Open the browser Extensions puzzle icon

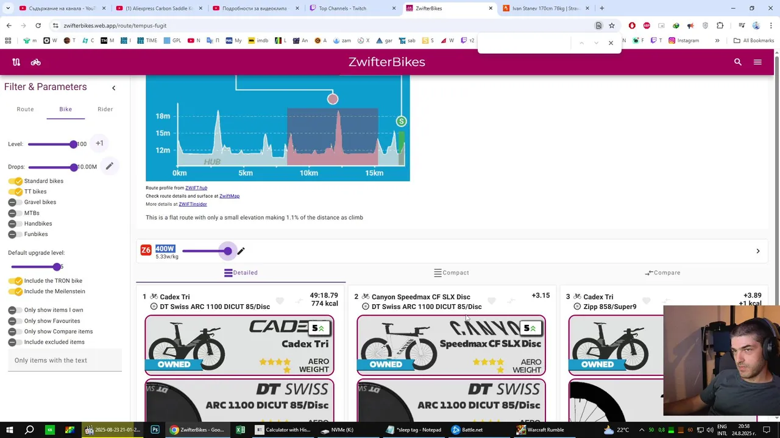point(720,26)
